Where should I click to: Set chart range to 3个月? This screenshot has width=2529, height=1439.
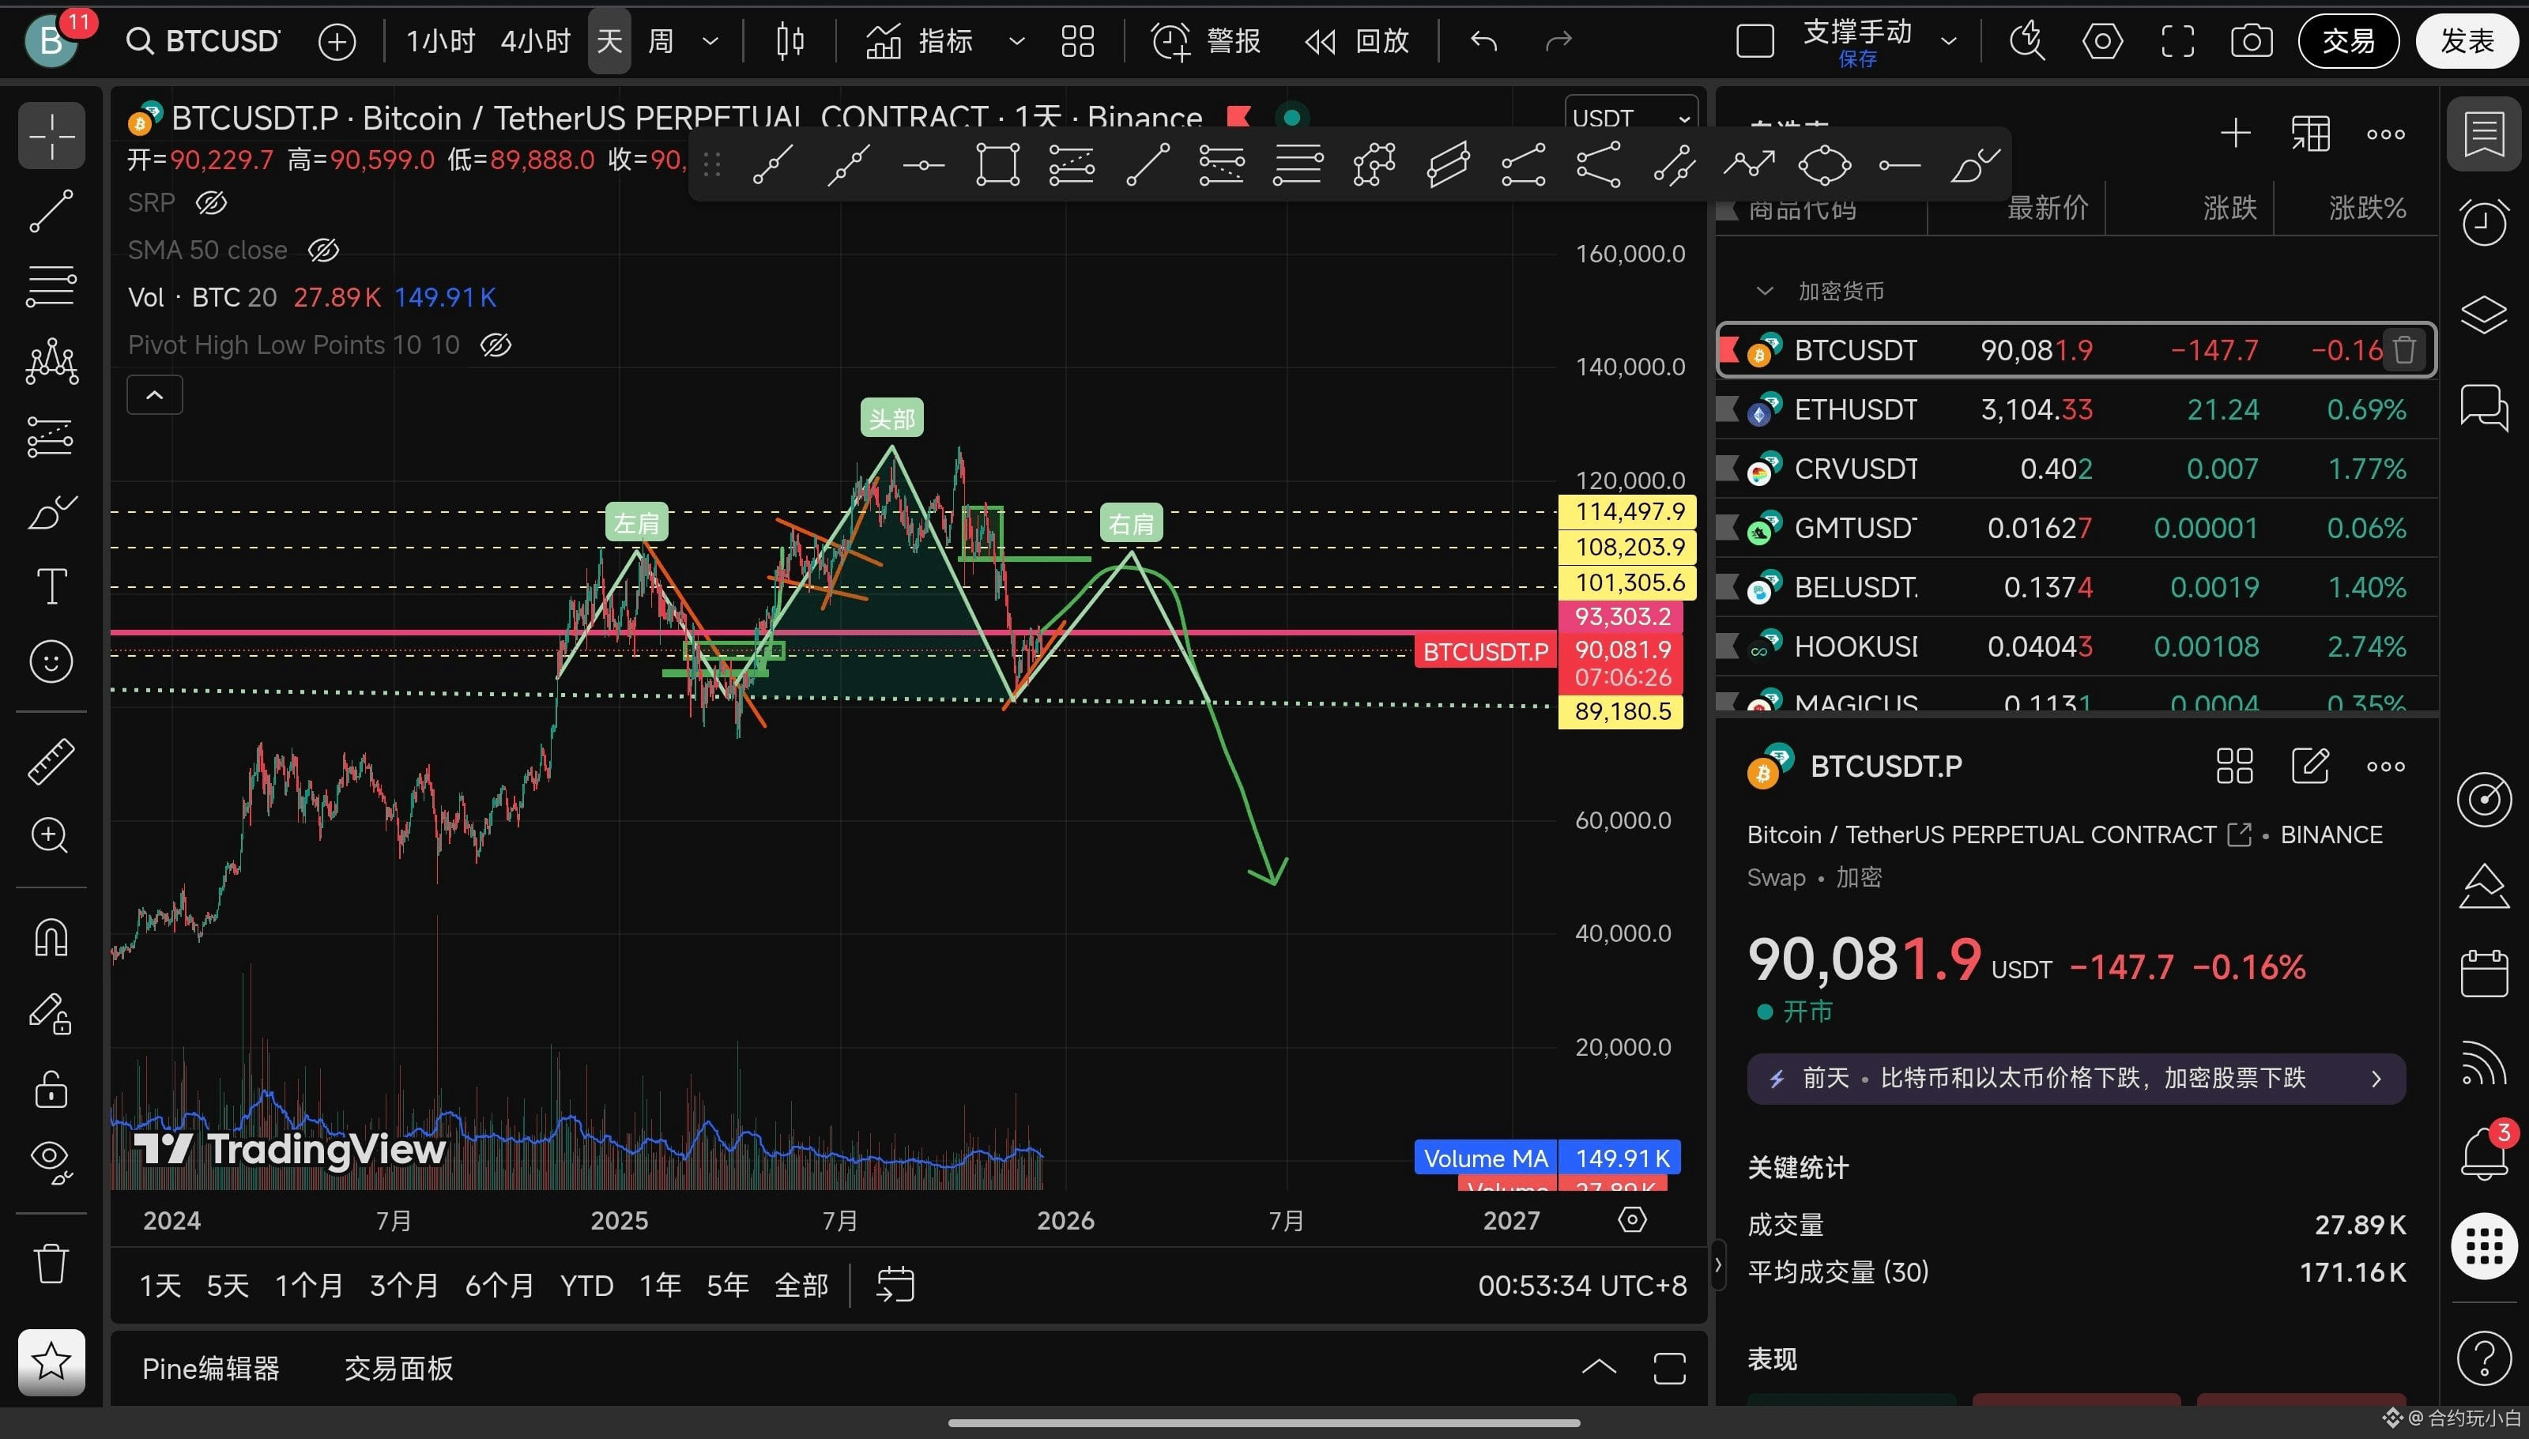click(404, 1286)
